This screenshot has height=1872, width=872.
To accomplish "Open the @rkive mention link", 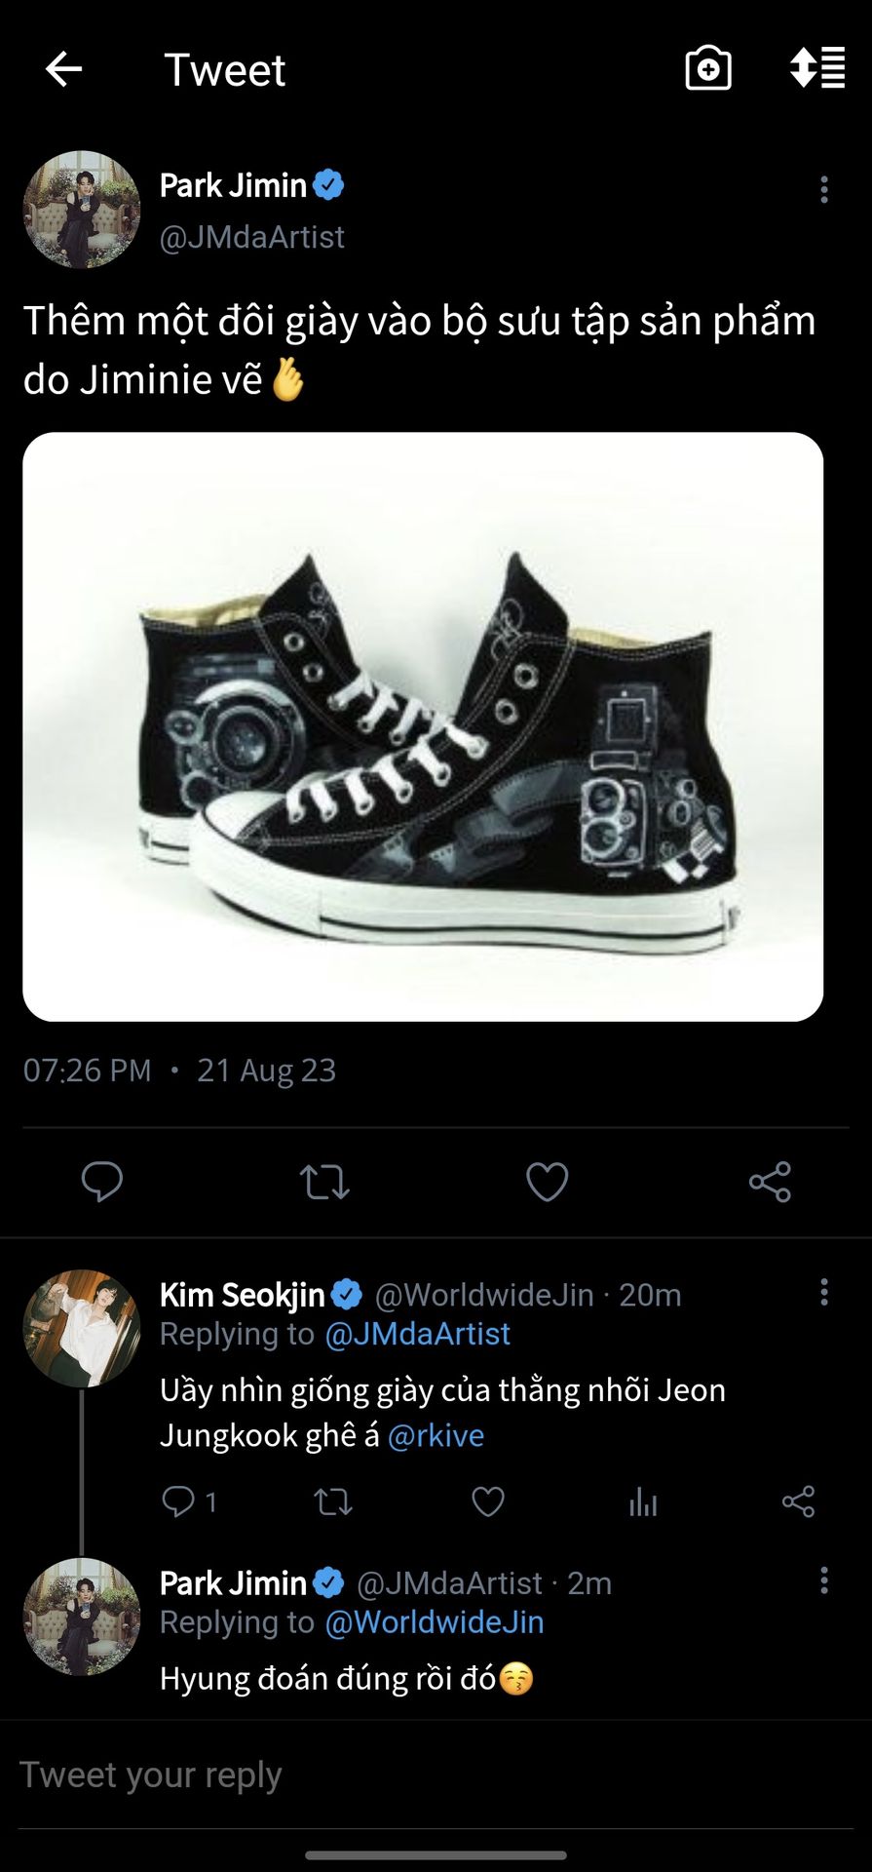I will [436, 1436].
